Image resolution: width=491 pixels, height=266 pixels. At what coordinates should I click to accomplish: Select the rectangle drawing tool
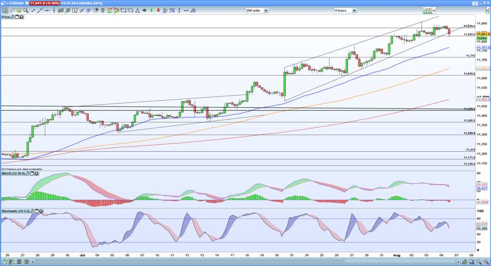pos(123,10)
